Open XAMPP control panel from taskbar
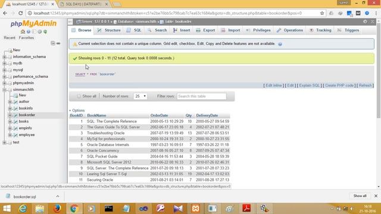 (x=196, y=209)
